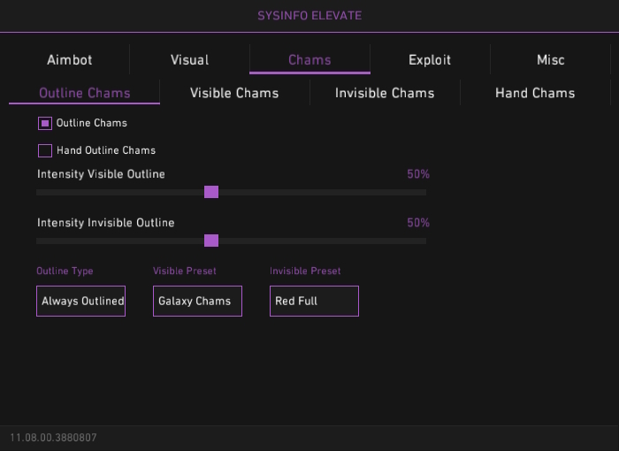Click the Intensity Visible Outline slider handle

coord(211,192)
